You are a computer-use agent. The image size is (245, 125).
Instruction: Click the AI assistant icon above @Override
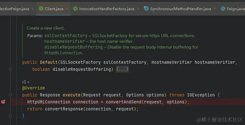(x=24, y=82)
